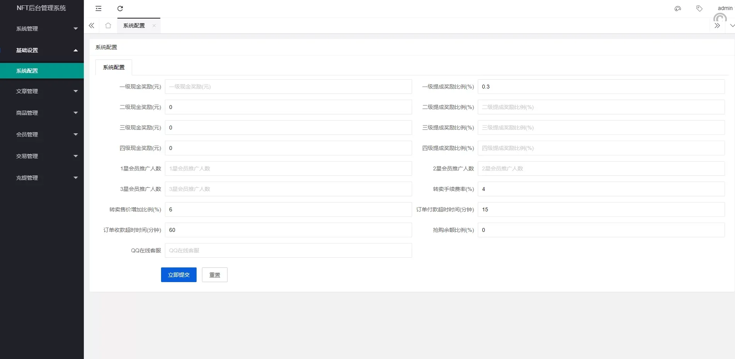Select 系统配置 in the sidebar
The height and width of the screenshot is (359, 735).
(42, 71)
